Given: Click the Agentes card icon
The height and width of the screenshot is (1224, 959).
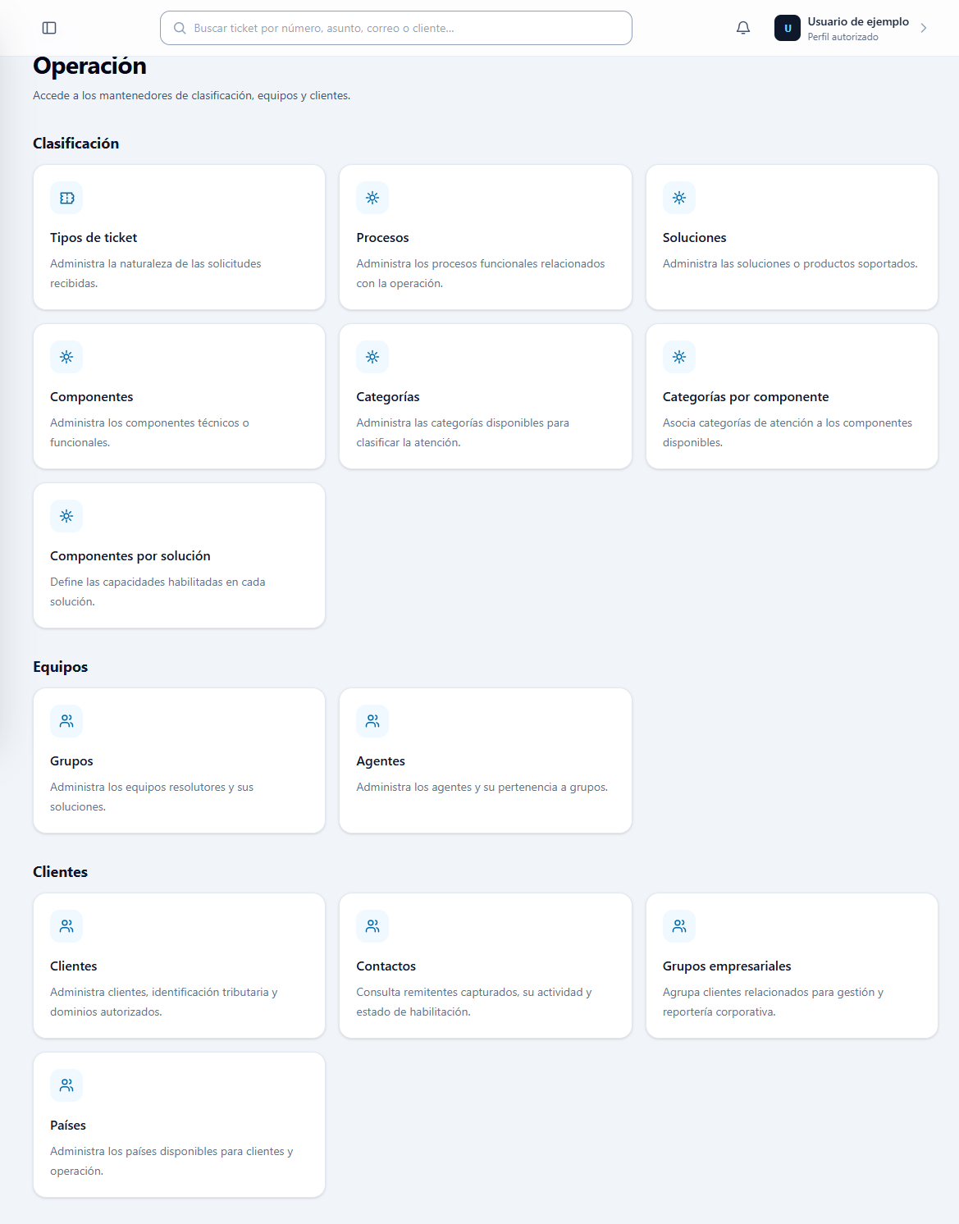Looking at the screenshot, I should pyautogui.click(x=372, y=721).
